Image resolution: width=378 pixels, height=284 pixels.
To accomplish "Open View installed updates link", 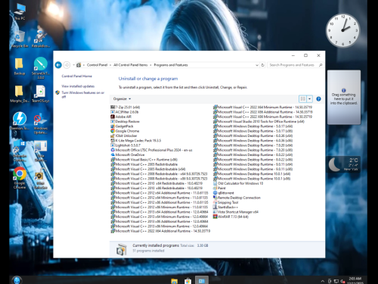I will click(x=78, y=86).
